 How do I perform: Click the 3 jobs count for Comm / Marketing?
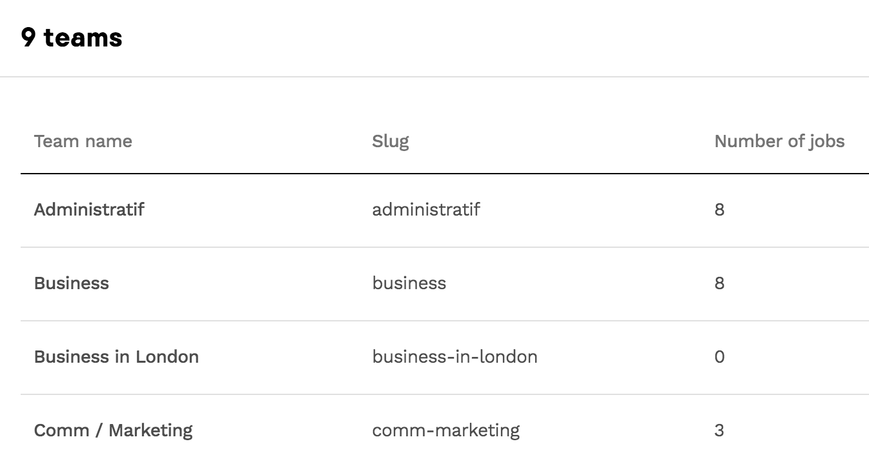719,431
